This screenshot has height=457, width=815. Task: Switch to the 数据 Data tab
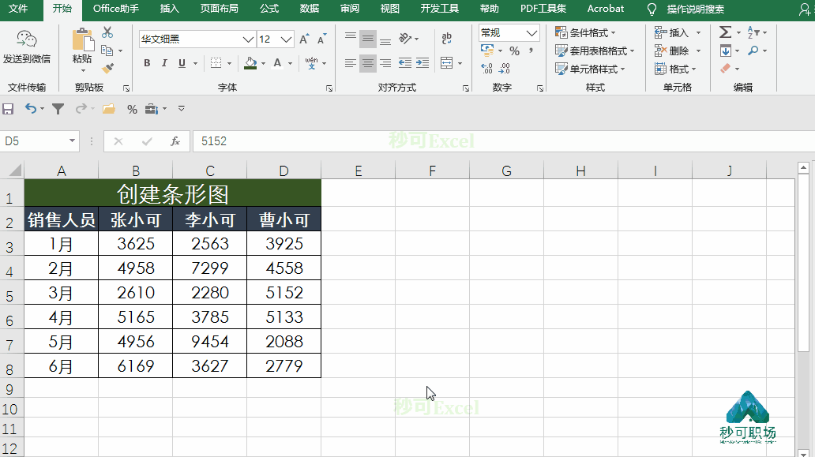click(310, 9)
